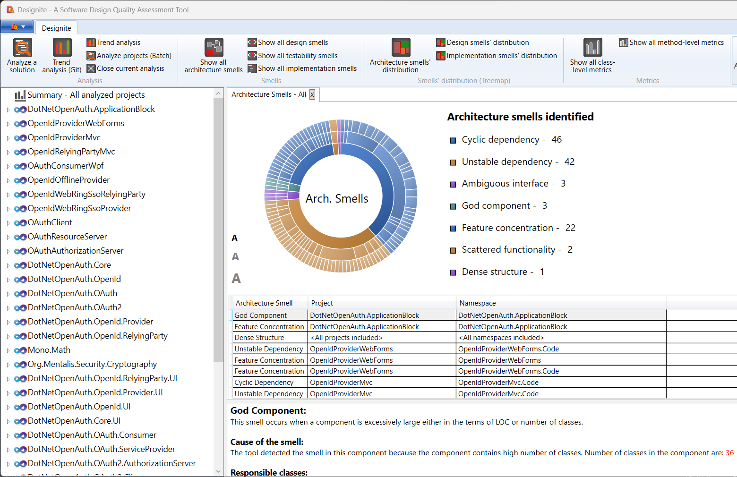
Task: Open Analyze projects (Batch)
Action: 129,56
